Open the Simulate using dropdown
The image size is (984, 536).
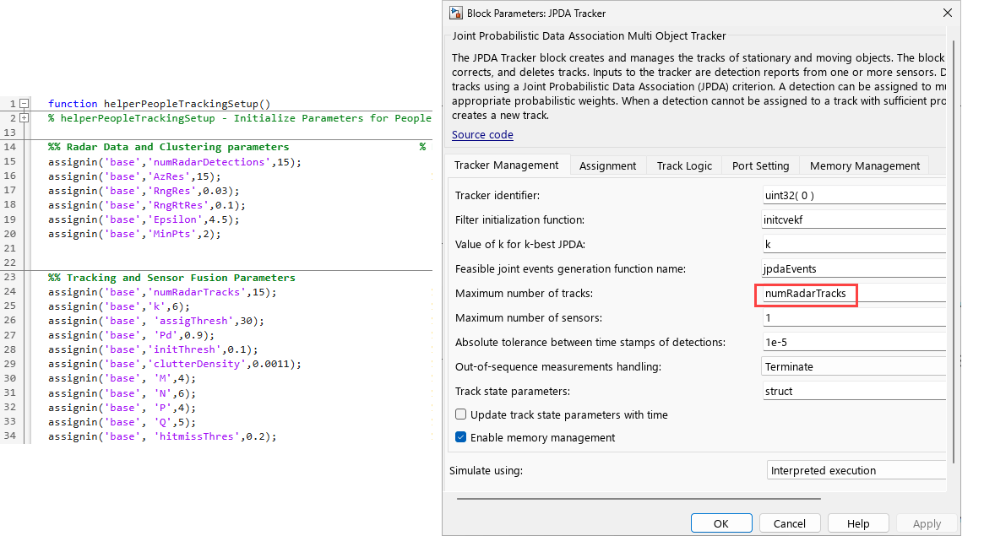click(x=855, y=470)
